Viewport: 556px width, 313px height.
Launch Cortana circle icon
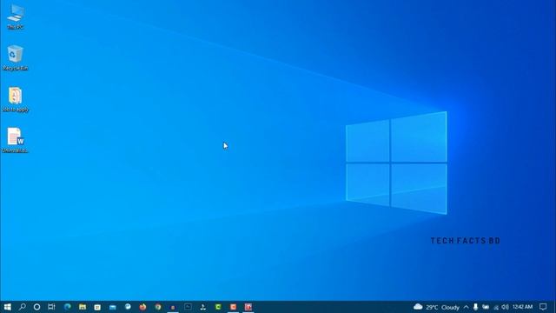36,307
